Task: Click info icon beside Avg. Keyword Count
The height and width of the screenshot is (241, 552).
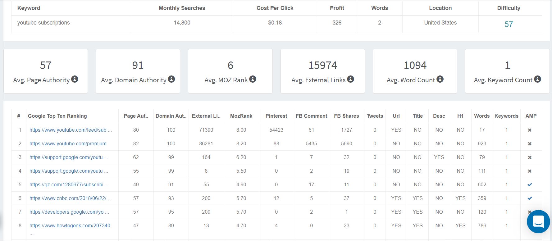Action: [537, 79]
